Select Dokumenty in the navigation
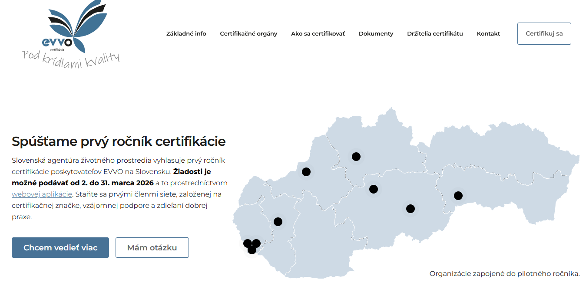The height and width of the screenshot is (289, 586). click(376, 34)
